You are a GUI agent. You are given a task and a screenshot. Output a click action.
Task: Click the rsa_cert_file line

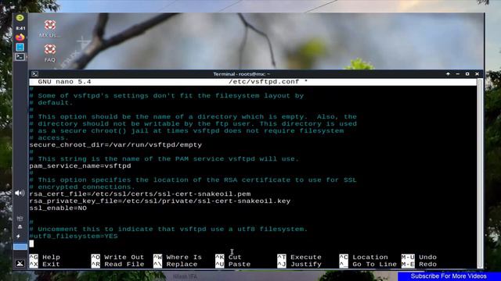(140, 194)
